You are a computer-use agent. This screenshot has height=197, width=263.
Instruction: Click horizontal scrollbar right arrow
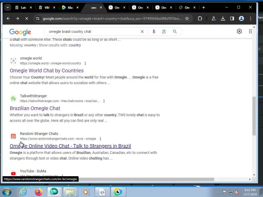(250, 179)
